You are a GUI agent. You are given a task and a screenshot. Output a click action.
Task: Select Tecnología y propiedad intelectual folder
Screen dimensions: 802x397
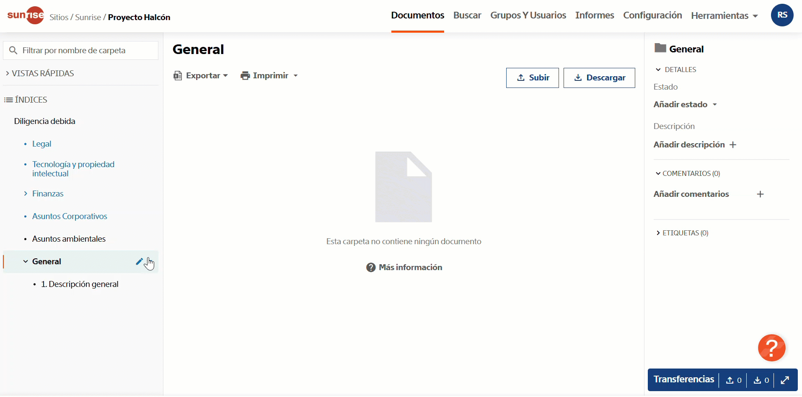(x=73, y=169)
